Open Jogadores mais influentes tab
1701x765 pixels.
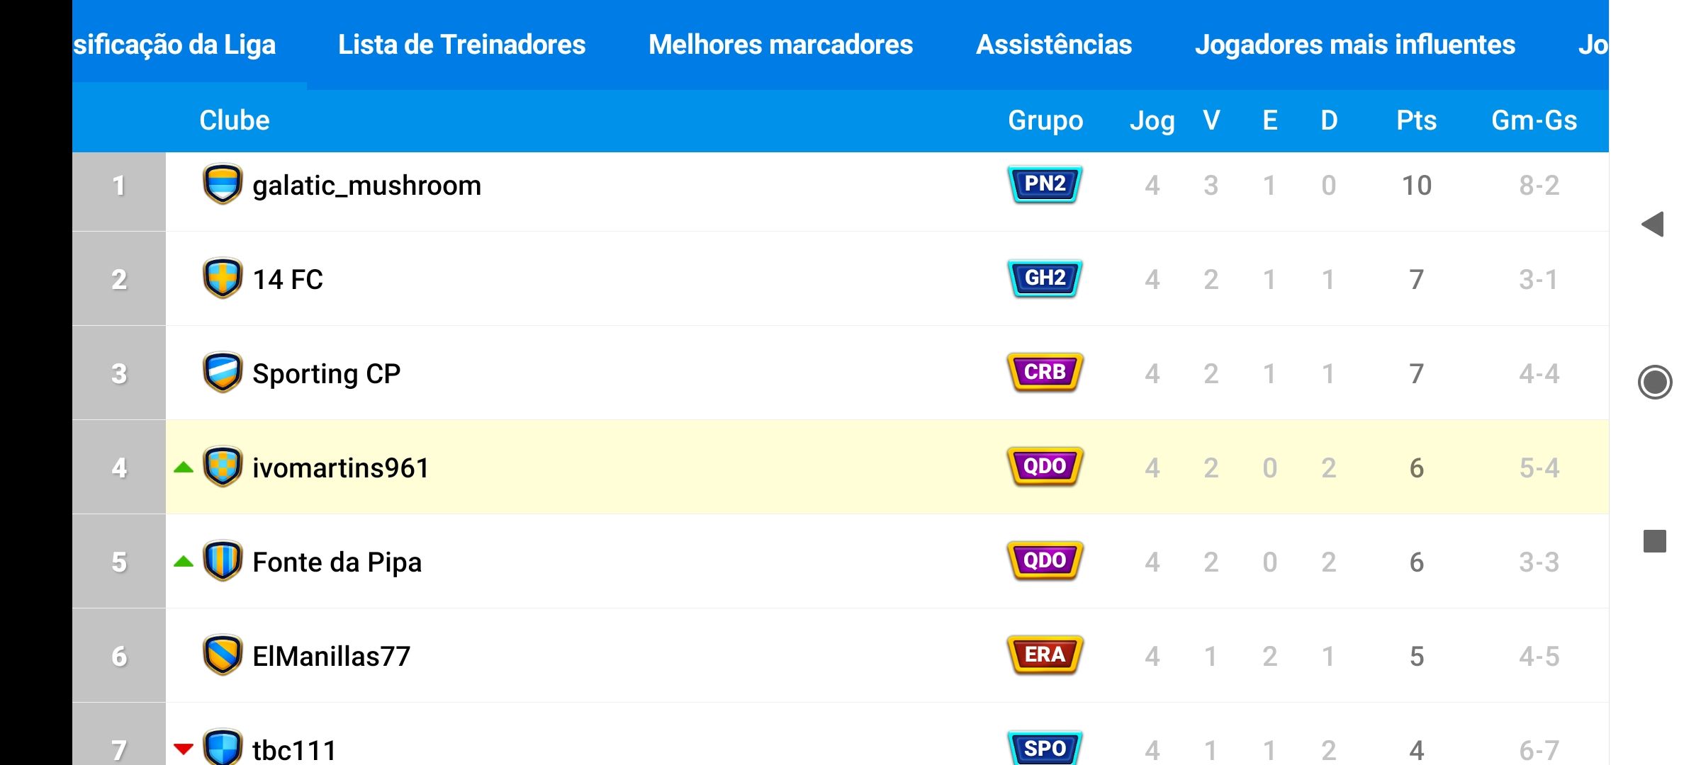(1355, 45)
